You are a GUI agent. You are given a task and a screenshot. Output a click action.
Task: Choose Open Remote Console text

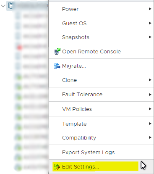coord(91,52)
